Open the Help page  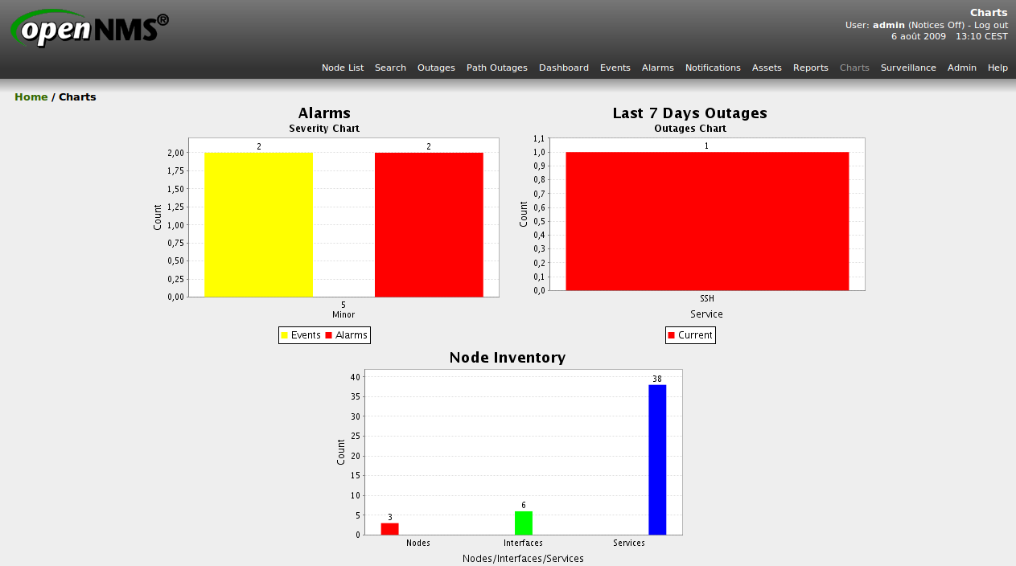pos(997,68)
